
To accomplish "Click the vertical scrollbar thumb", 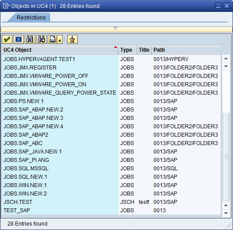I will (x=226, y=157).
